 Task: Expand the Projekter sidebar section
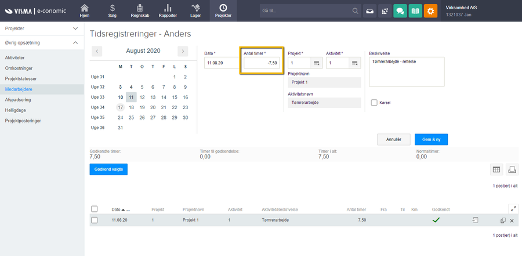pyautogui.click(x=75, y=28)
